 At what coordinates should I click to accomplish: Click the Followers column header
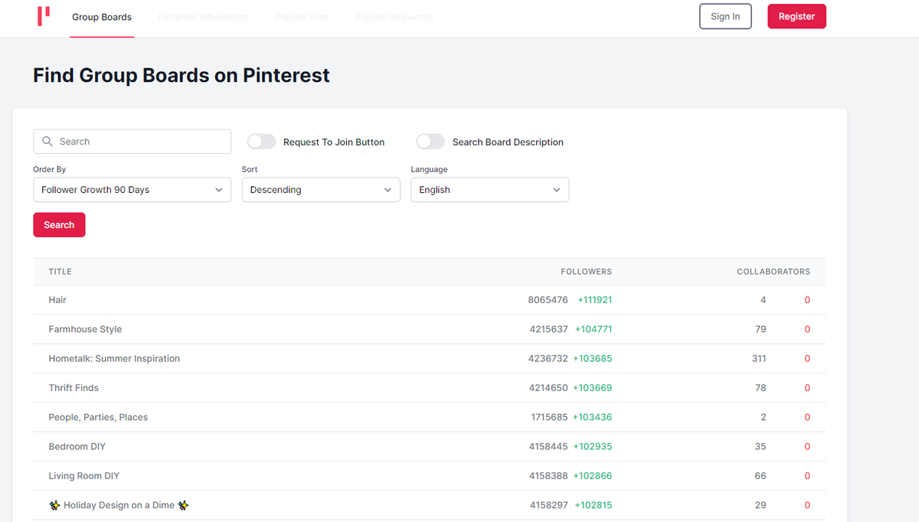pyautogui.click(x=586, y=271)
